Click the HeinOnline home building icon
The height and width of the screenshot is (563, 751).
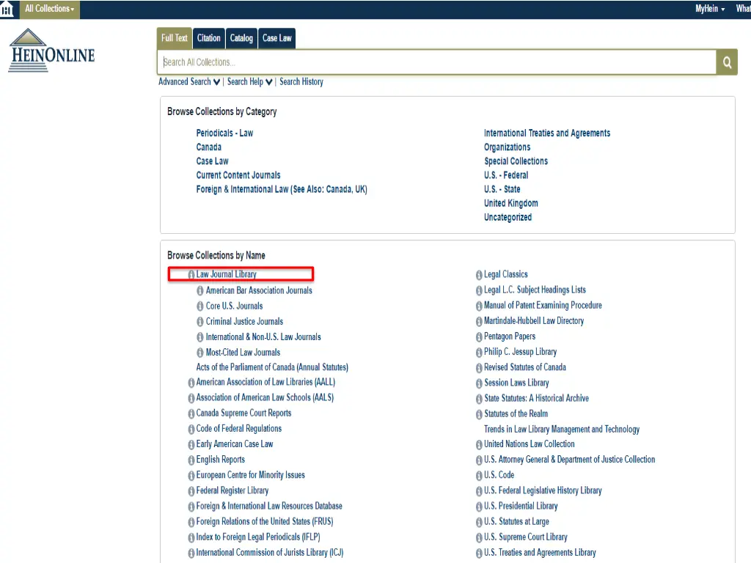point(7,9)
